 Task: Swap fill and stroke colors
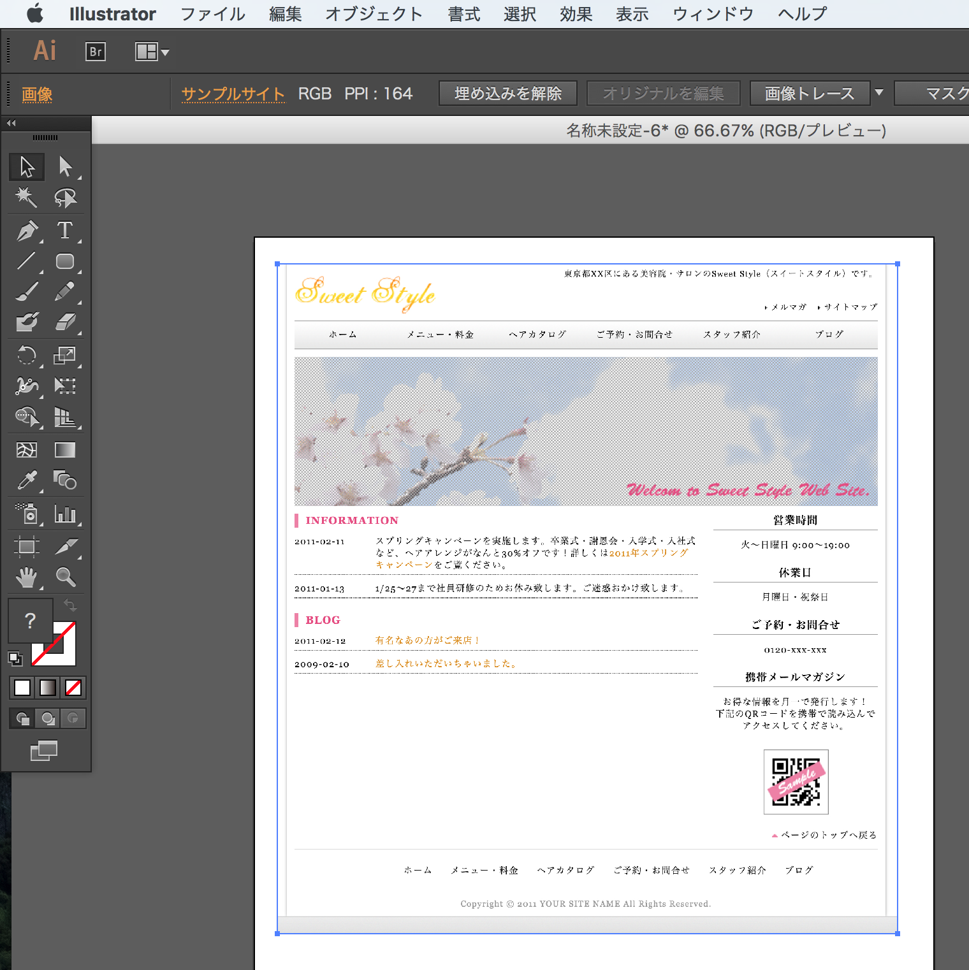coord(70,605)
